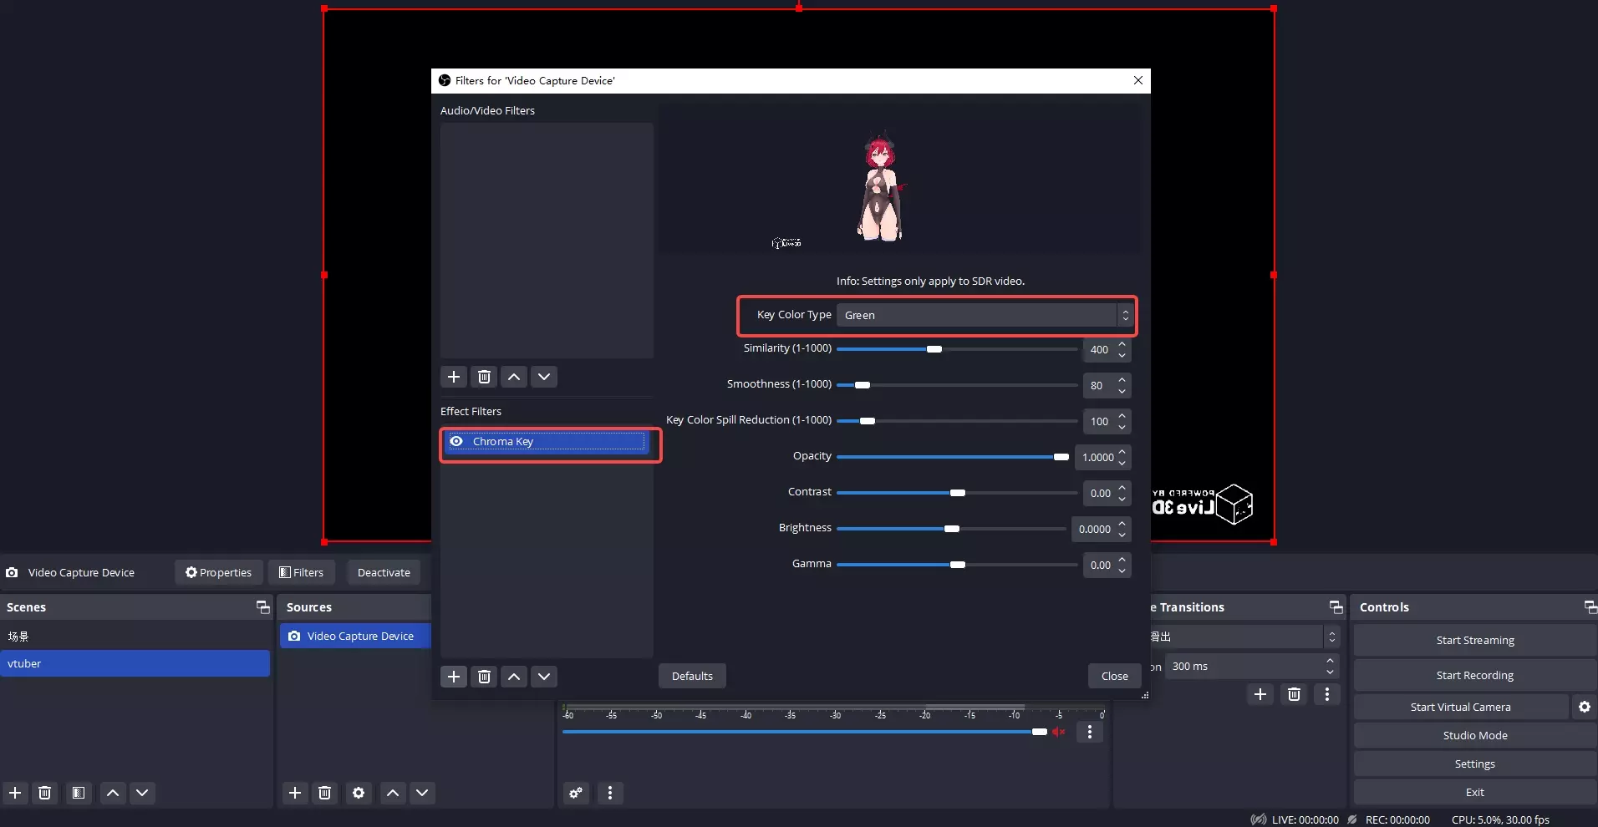Remove selected effect filter with trash icon

(x=484, y=677)
